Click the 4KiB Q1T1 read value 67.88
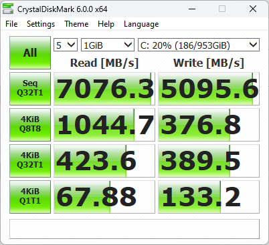This screenshot has width=269, height=245. coord(104,197)
